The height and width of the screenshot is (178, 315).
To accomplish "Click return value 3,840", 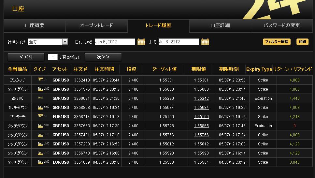I will click(294, 162).
